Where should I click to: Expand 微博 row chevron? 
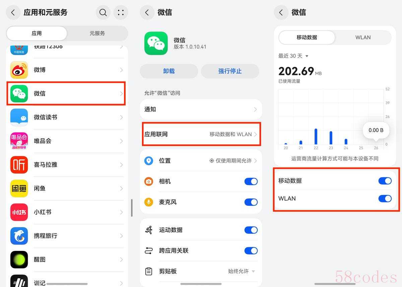click(121, 70)
